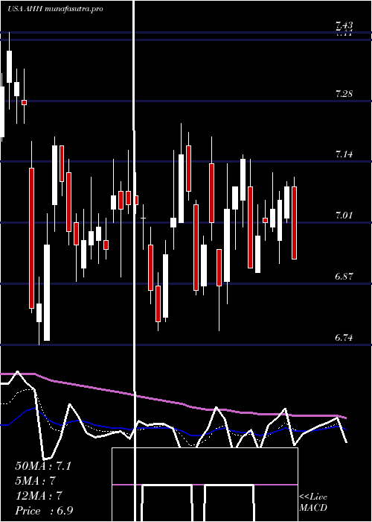Click the 6.74 price level label

(x=344, y=338)
